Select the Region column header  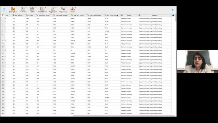click(x=129, y=15)
